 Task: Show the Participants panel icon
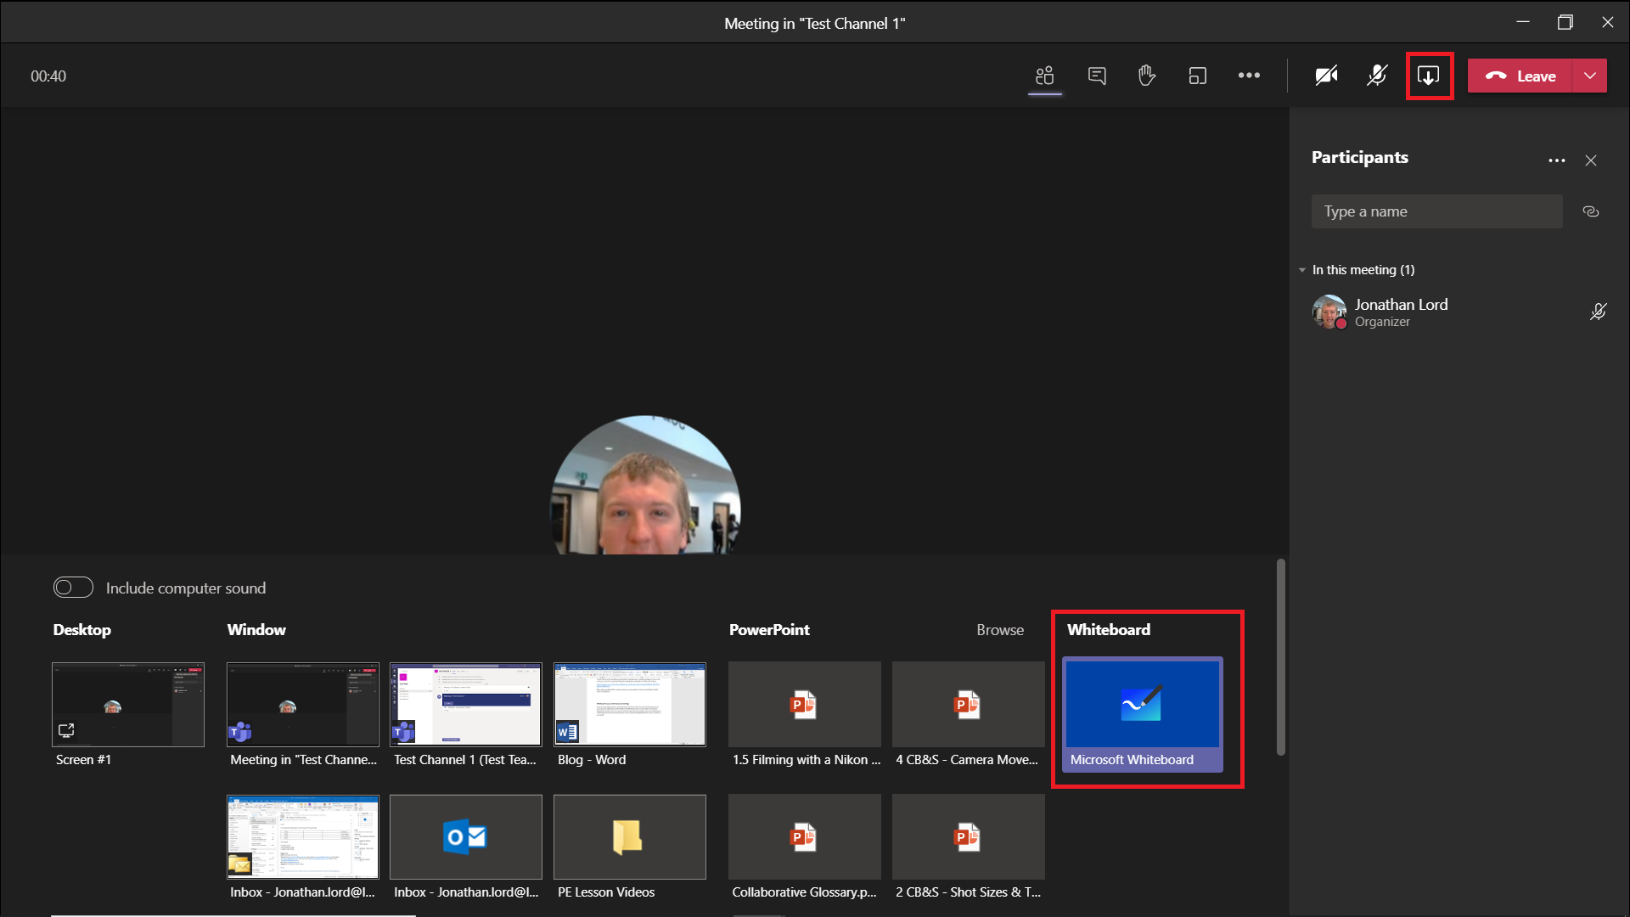(x=1044, y=76)
